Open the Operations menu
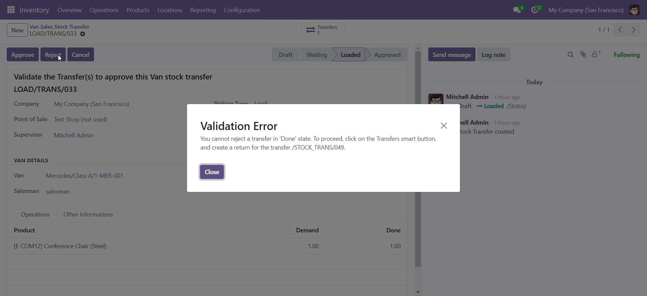This screenshot has width=647, height=296. (x=104, y=10)
